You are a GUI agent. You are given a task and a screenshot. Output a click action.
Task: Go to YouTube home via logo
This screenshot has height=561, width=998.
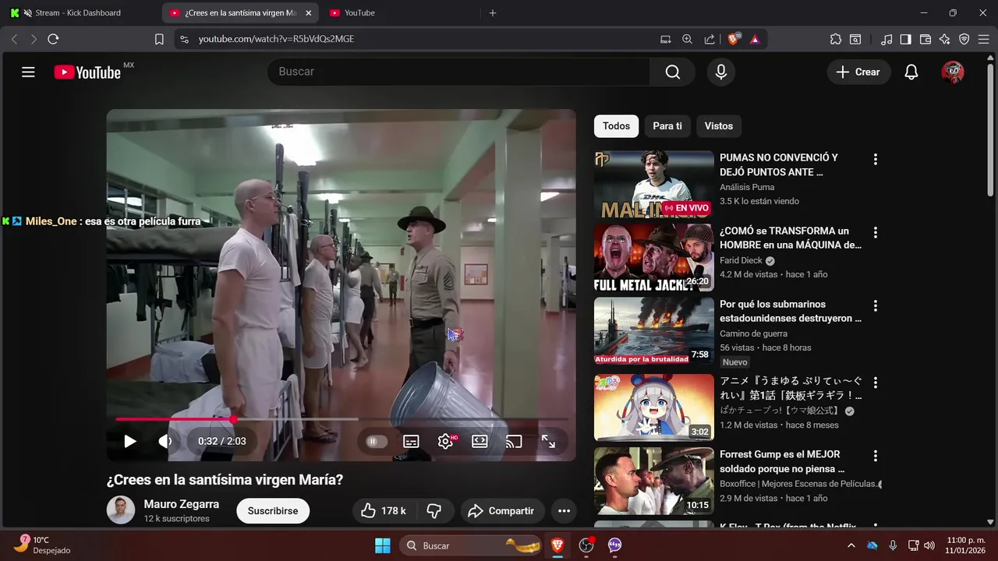[87, 72]
